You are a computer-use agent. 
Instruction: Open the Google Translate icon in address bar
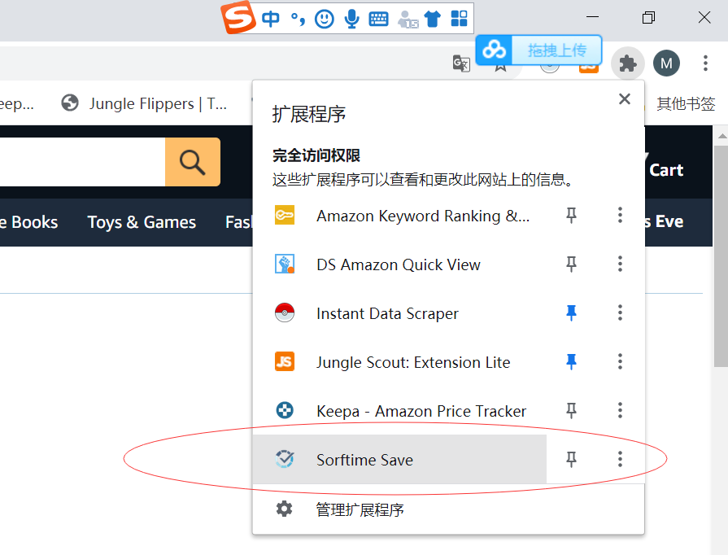[461, 63]
